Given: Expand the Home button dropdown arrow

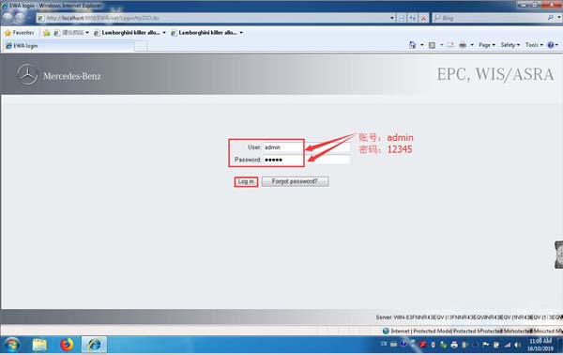Looking at the screenshot, I should (x=421, y=45).
